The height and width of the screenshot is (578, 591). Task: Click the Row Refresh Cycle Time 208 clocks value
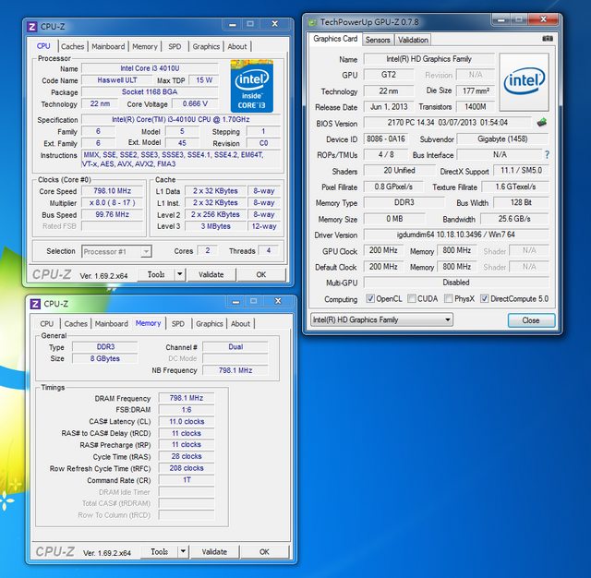187,468
